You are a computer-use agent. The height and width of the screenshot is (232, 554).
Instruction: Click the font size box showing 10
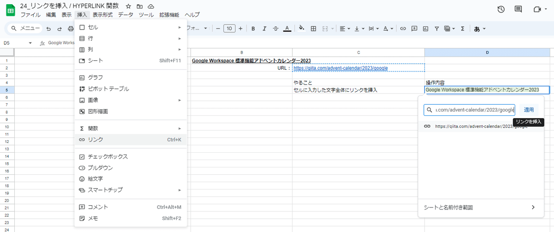pos(229,29)
